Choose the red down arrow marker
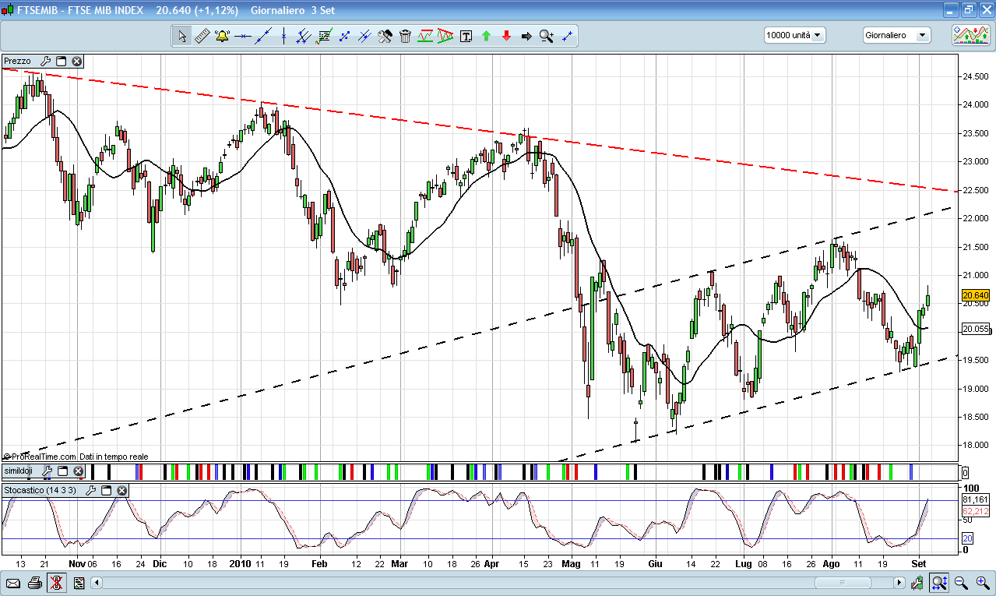This screenshot has height=596, width=996. pyautogui.click(x=506, y=36)
